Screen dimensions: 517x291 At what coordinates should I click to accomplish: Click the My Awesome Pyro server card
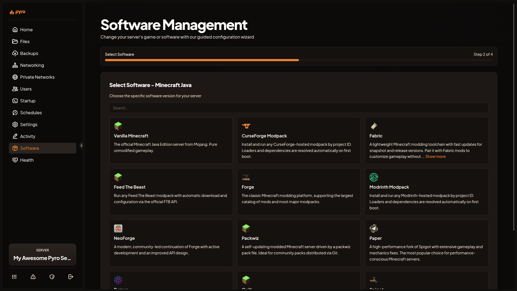43,255
